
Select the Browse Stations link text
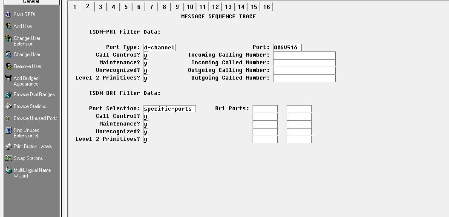click(30, 106)
